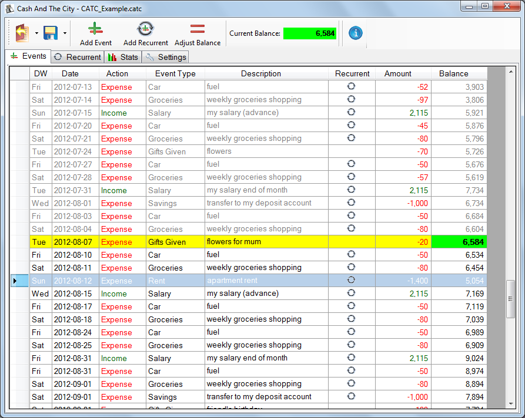Click the app icon in the title bar
The height and width of the screenshot is (418, 525).
point(10,8)
